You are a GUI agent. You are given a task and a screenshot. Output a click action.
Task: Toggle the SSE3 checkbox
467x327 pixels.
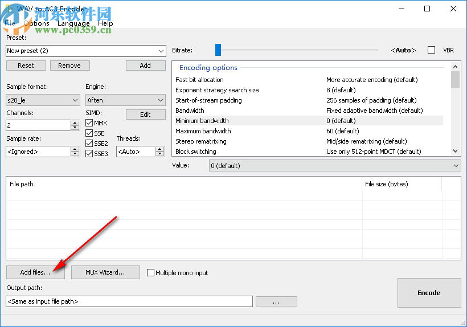point(89,154)
